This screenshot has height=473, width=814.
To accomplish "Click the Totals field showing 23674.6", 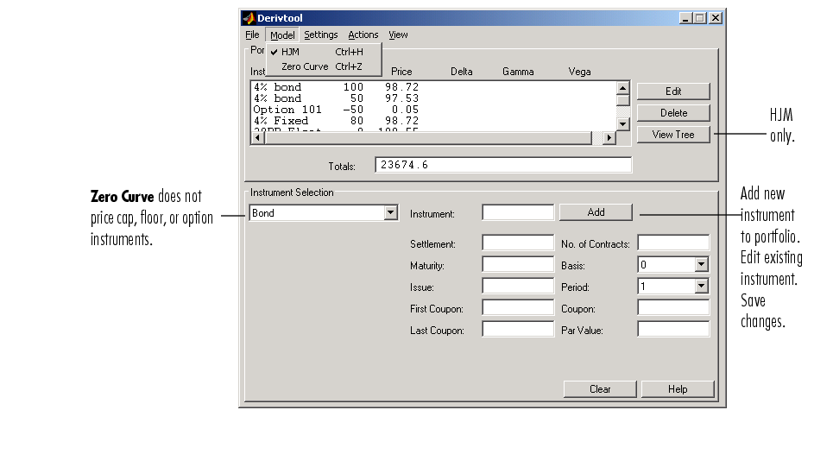I will 503,165.
